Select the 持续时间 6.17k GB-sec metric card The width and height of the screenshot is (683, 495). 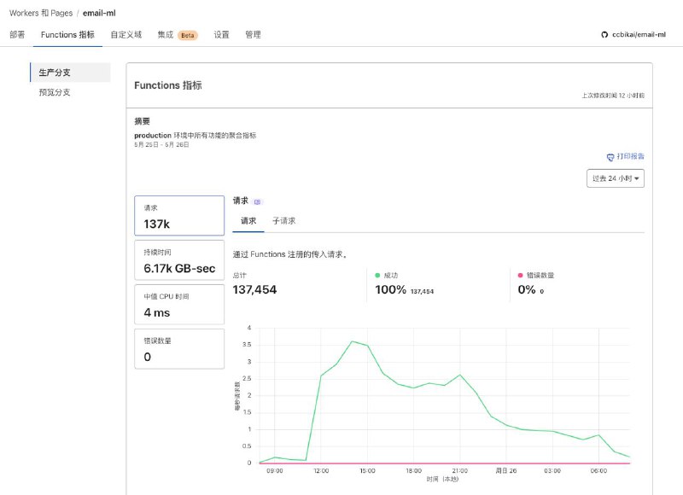point(179,260)
